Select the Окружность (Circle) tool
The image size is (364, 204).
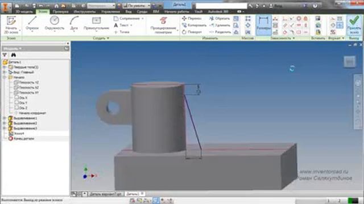(x=55, y=24)
